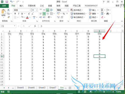Switch to 页面布局 ribbon tab

(31, 6)
